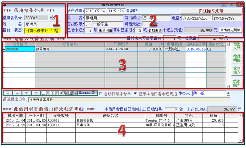Uncheck 显示本借用者未还明细 checkbox

135,94
